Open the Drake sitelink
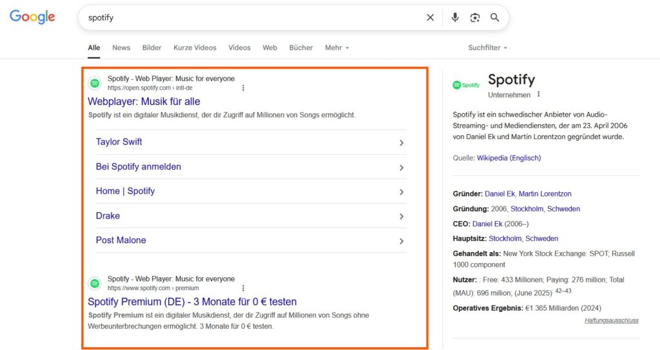660x350 pixels. point(108,216)
